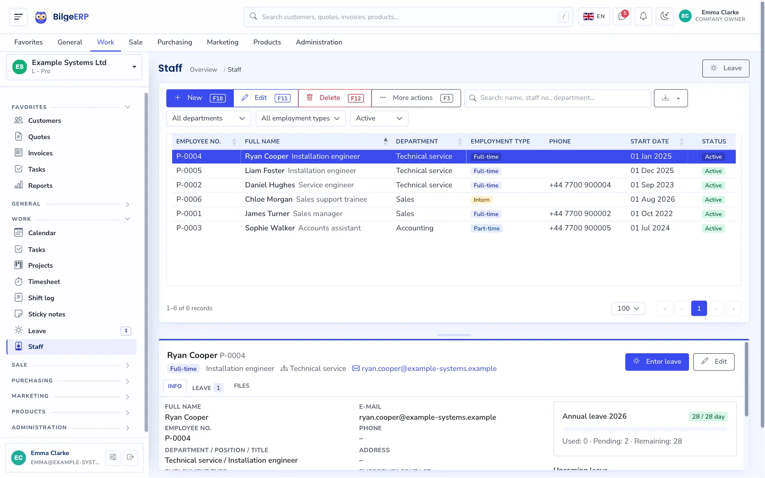Open Sticky notes in sidebar
Viewport: 765px width, 478px height.
tap(71, 314)
